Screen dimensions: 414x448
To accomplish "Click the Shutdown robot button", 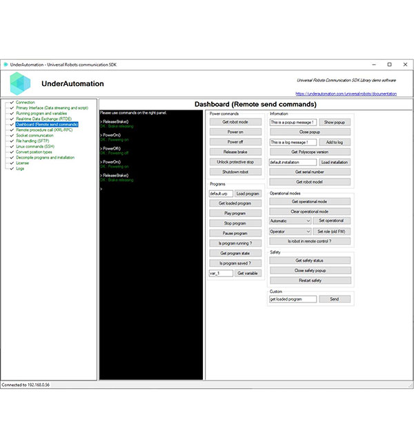I will 235,172.
